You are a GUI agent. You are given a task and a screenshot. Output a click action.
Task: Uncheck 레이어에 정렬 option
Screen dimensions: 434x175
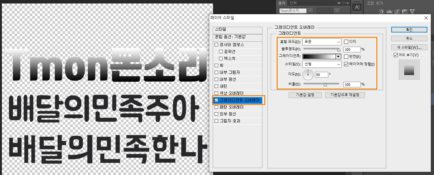click(x=346, y=64)
